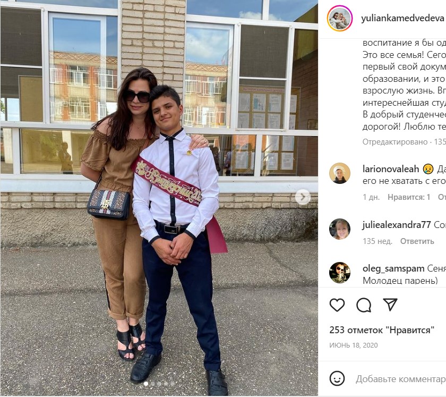View 253 likes list
The image size is (446, 397).
click(382, 330)
